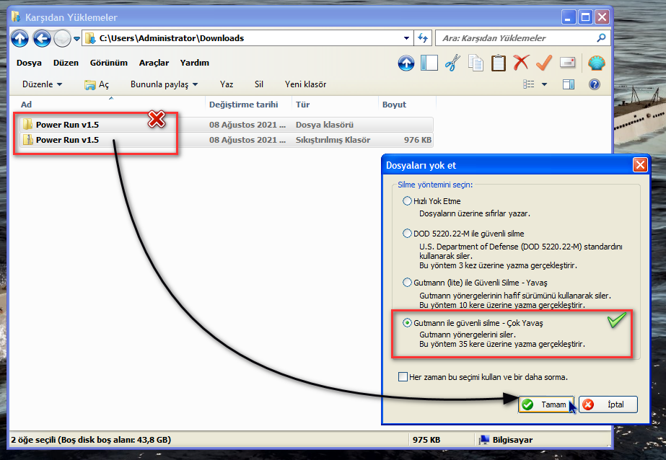Maximize the Karşıdan Yüklemeler window
Viewport: 666px width, 460px height.
tap(585, 17)
